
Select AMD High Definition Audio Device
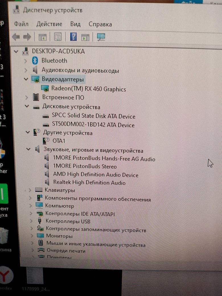pyautogui.click(x=96, y=174)
